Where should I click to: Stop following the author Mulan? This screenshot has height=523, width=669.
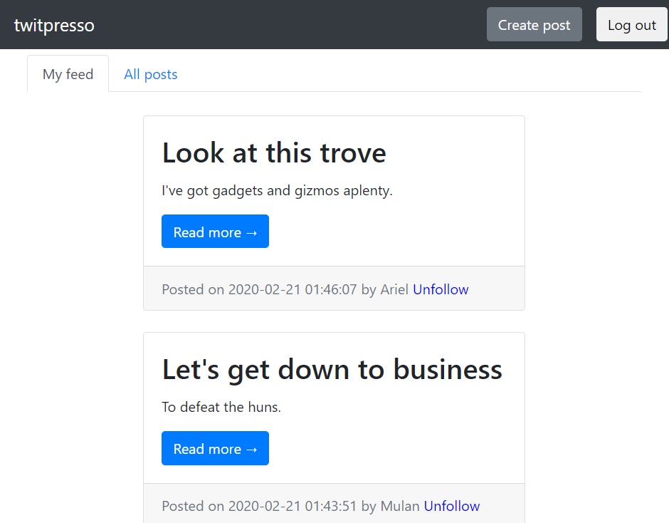[451, 506]
